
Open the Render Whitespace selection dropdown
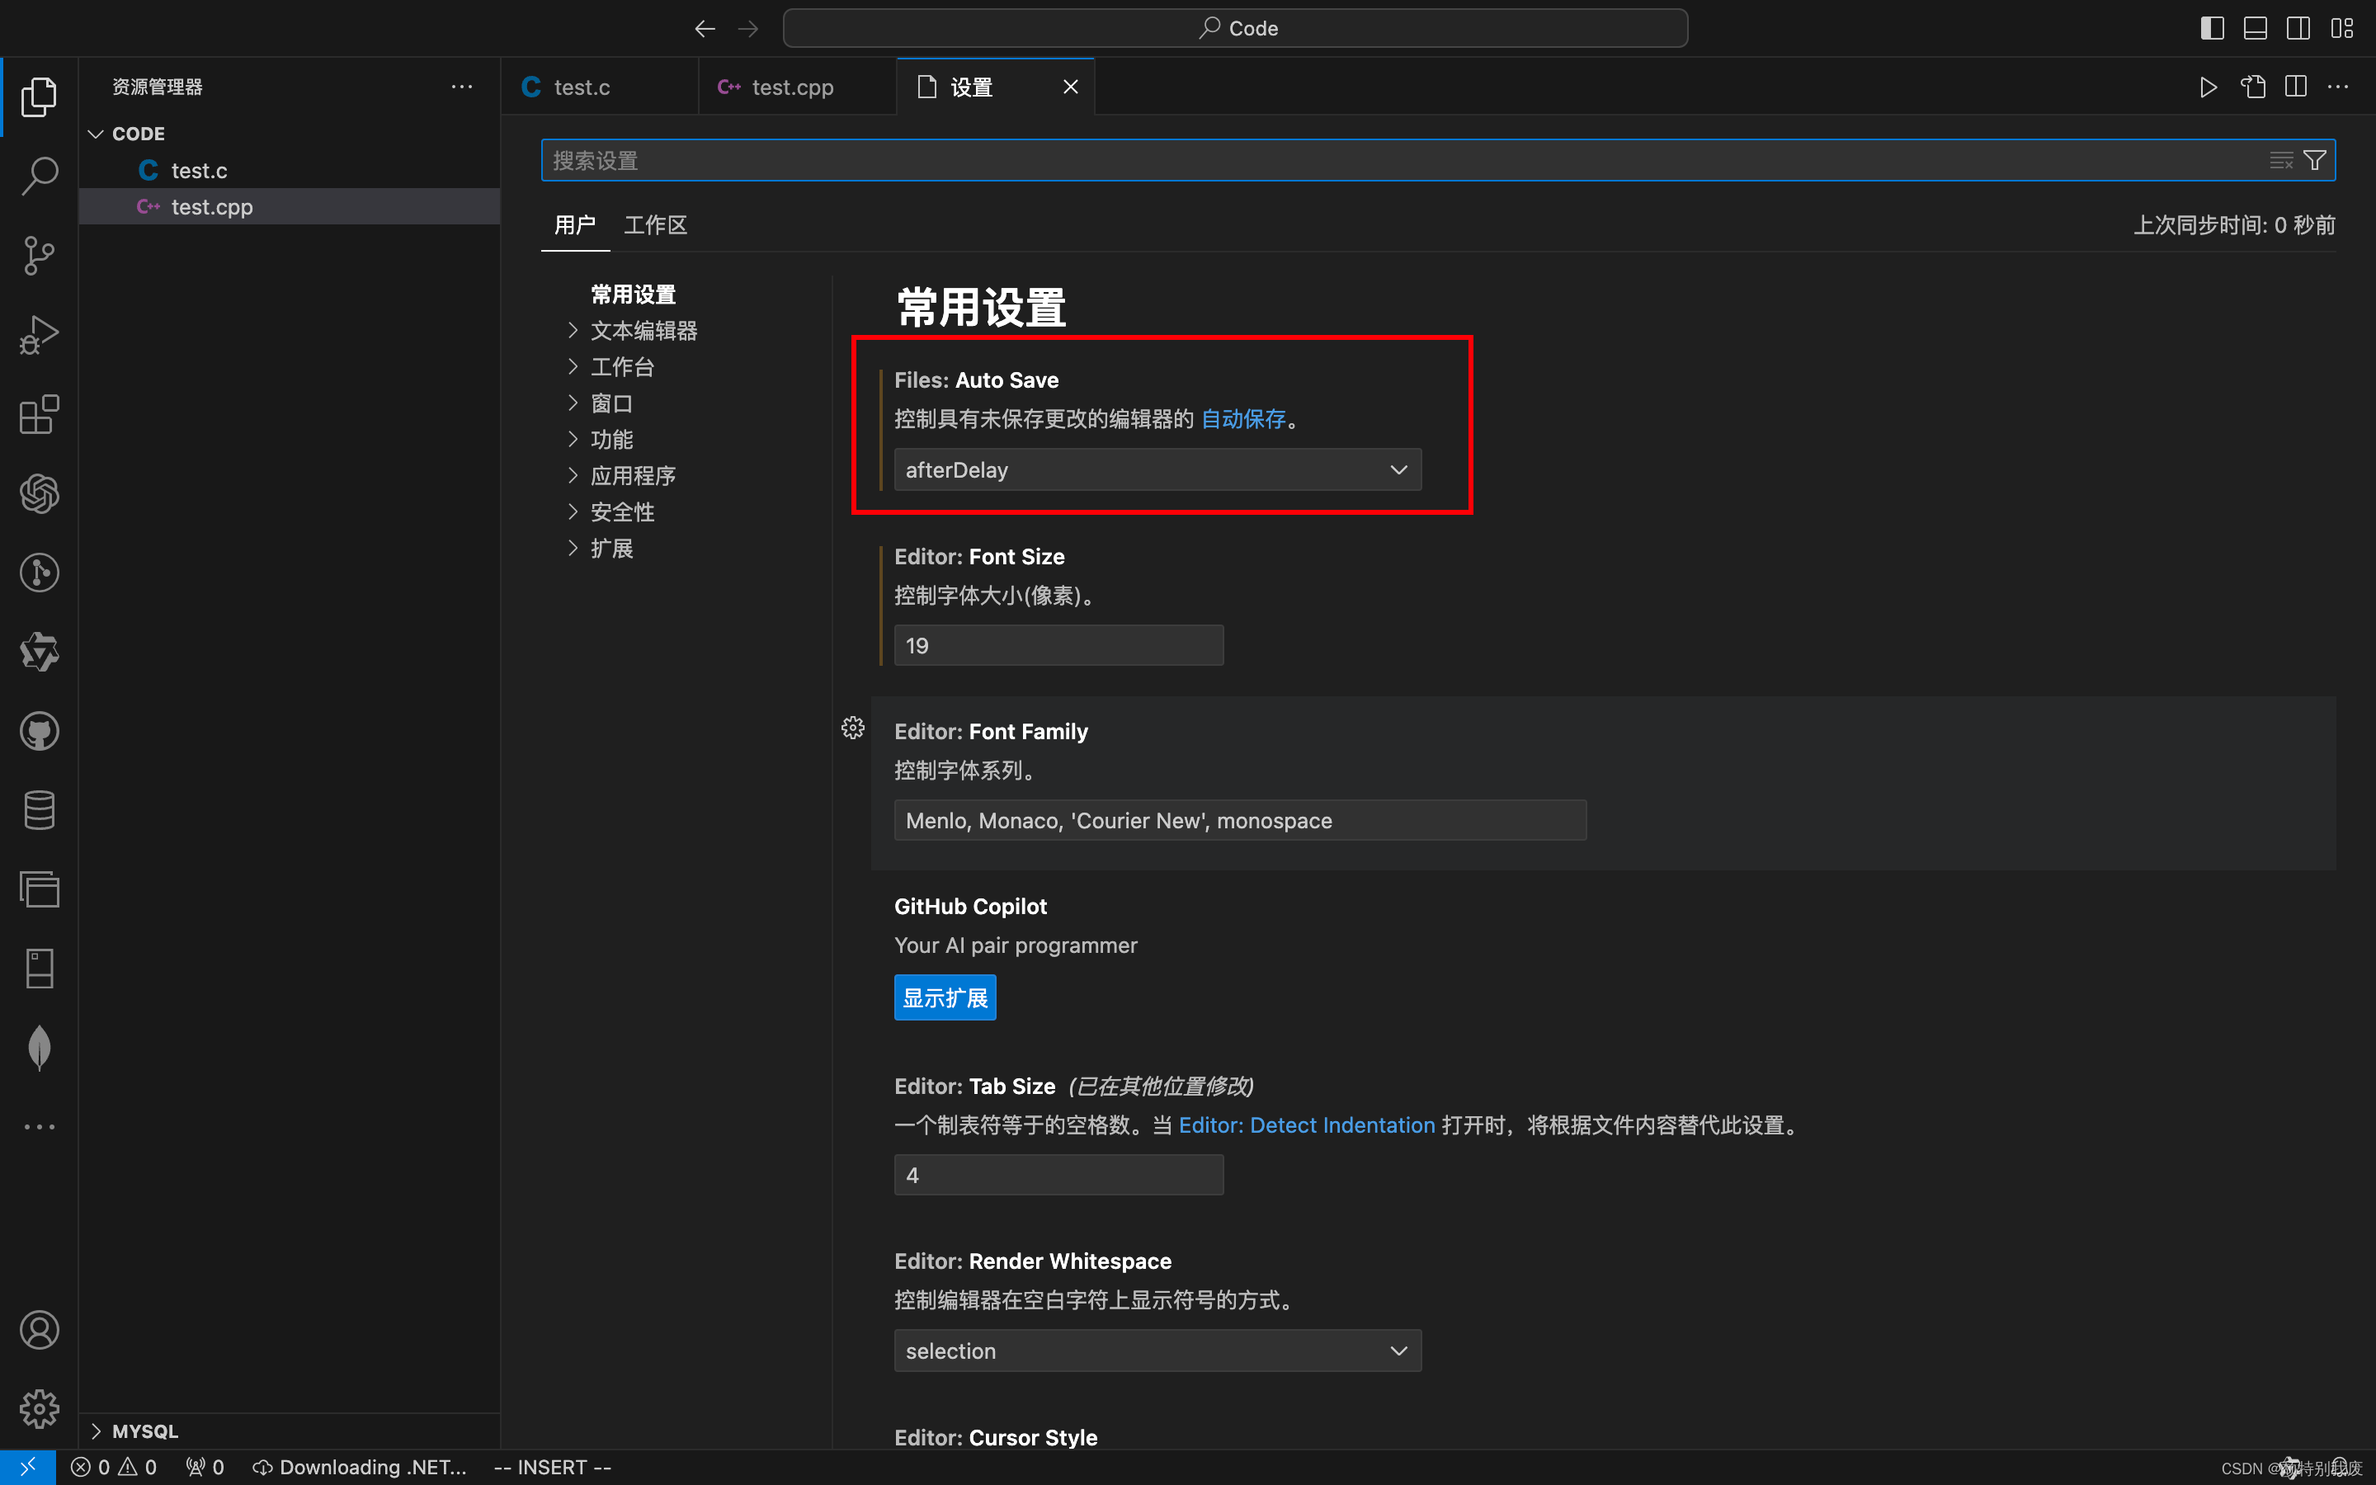coord(1157,1351)
